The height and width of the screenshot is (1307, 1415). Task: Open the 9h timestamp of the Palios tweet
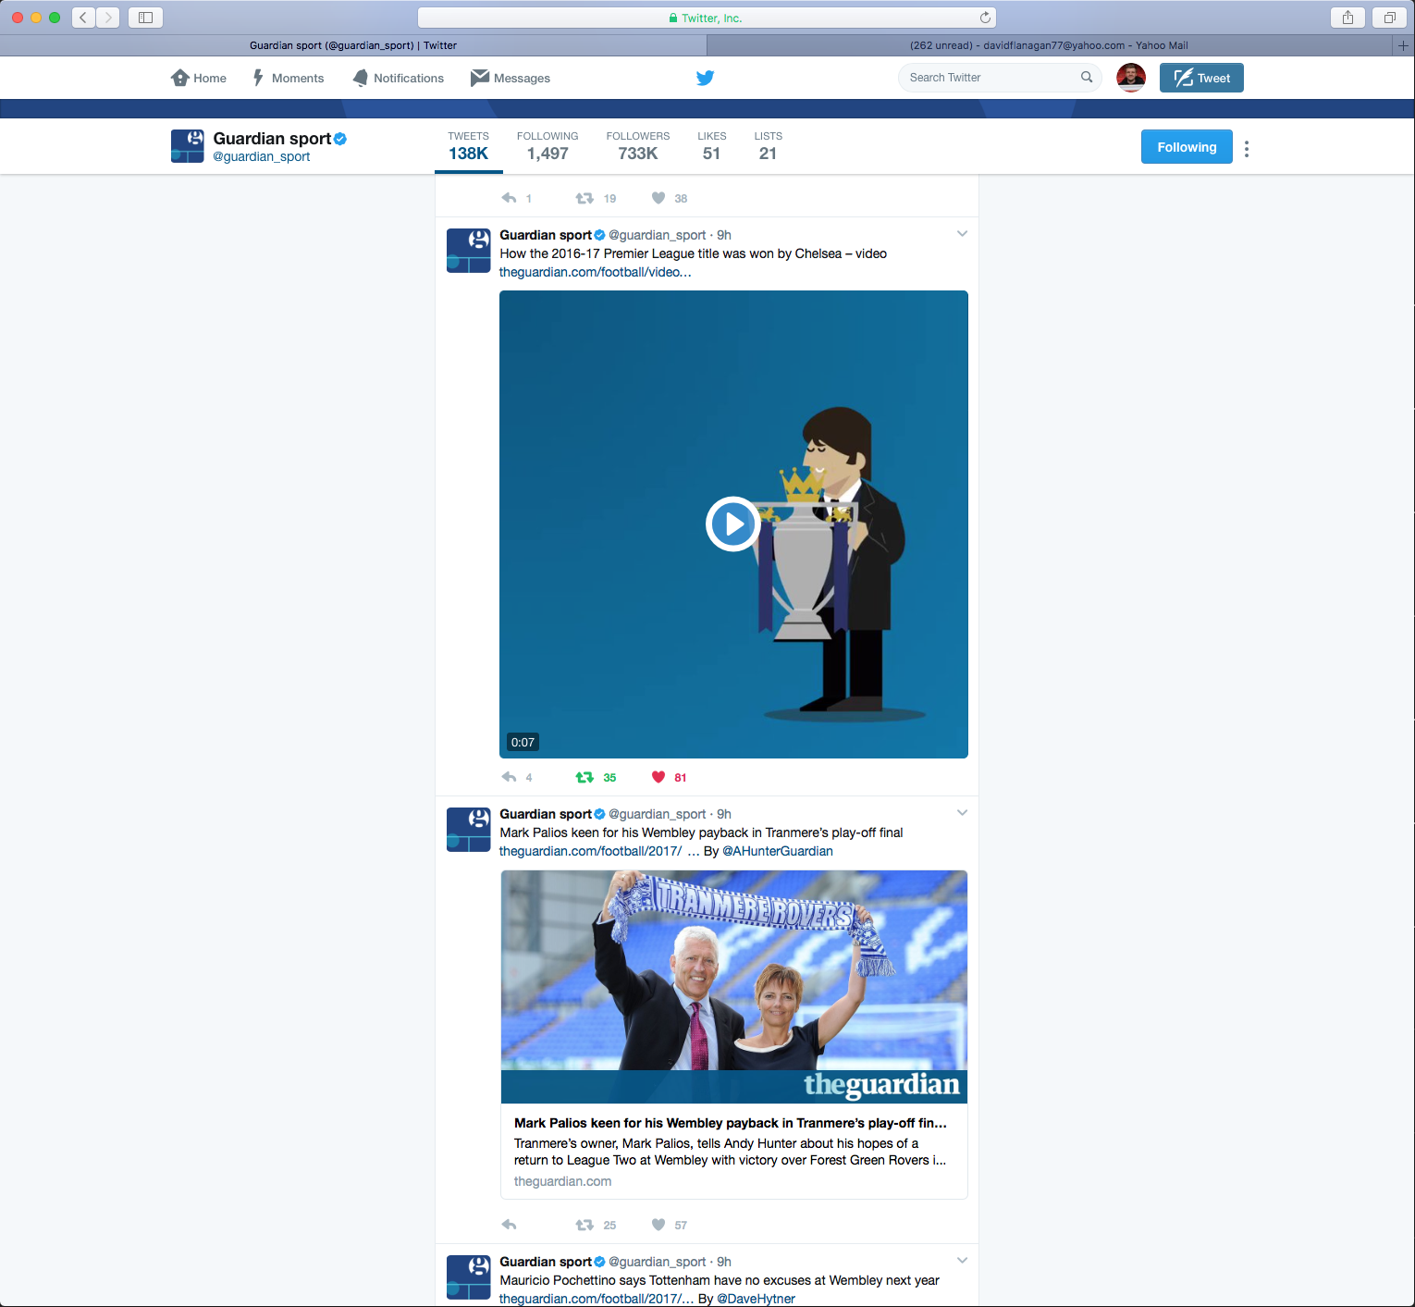point(724,814)
